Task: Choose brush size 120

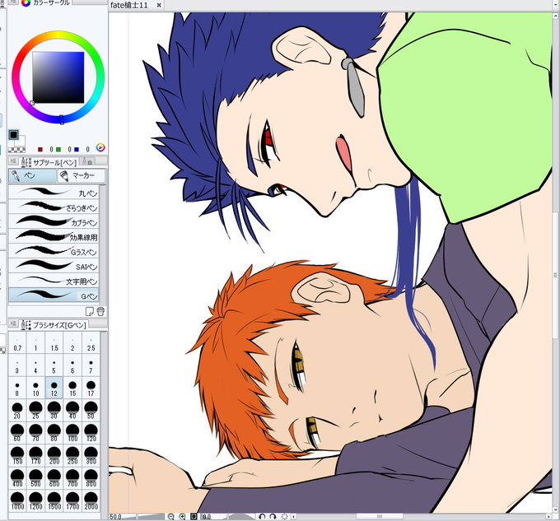Action: [91, 433]
